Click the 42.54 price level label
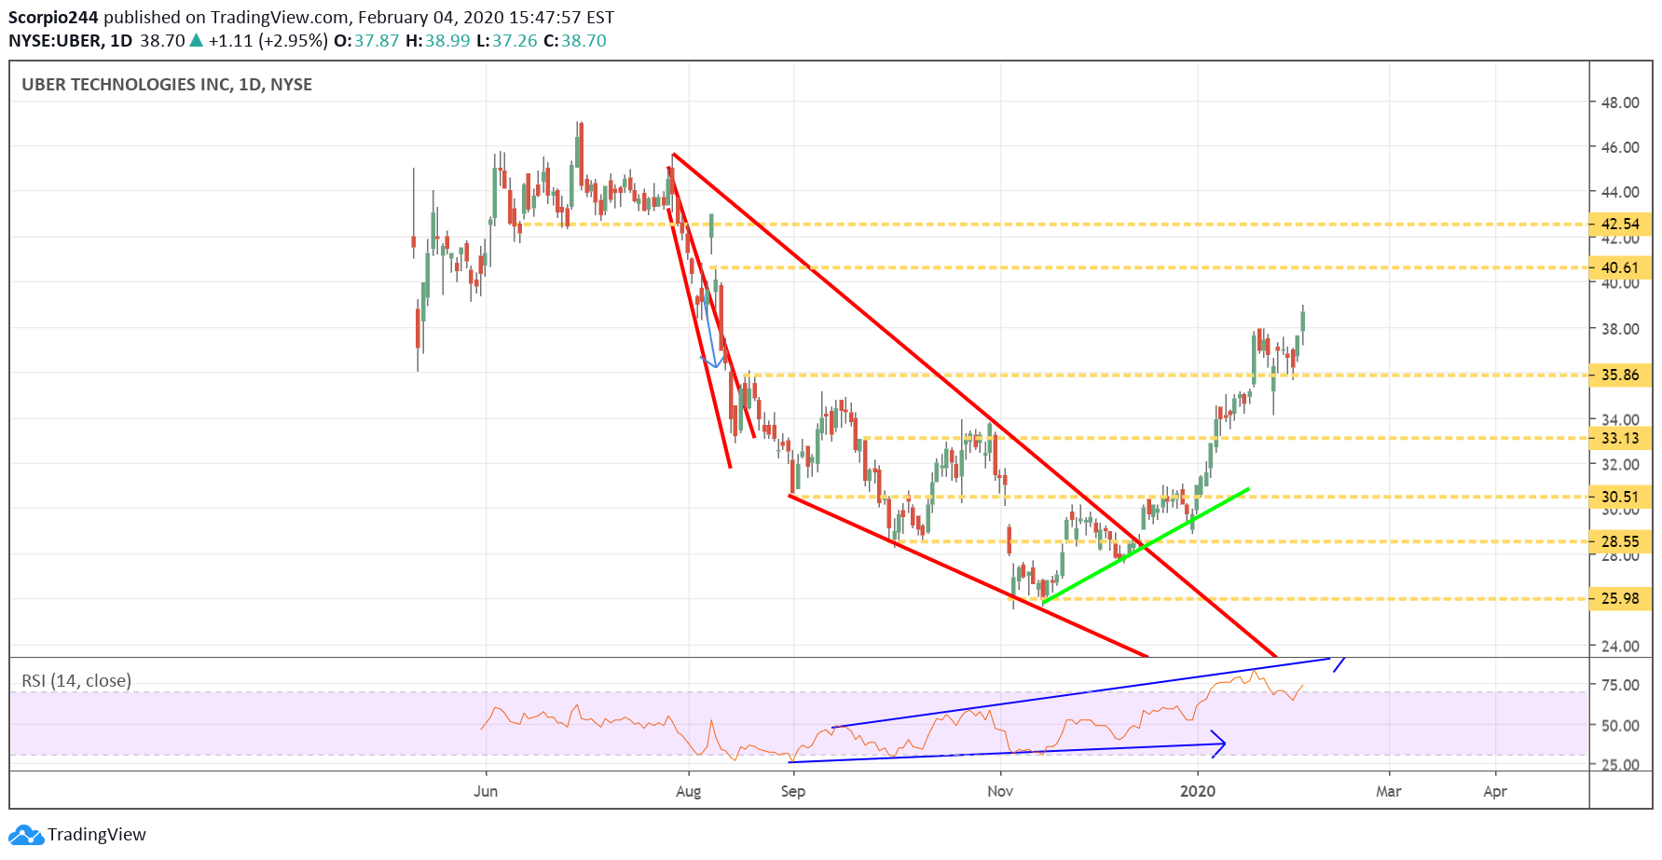1662x860 pixels. click(x=1620, y=225)
